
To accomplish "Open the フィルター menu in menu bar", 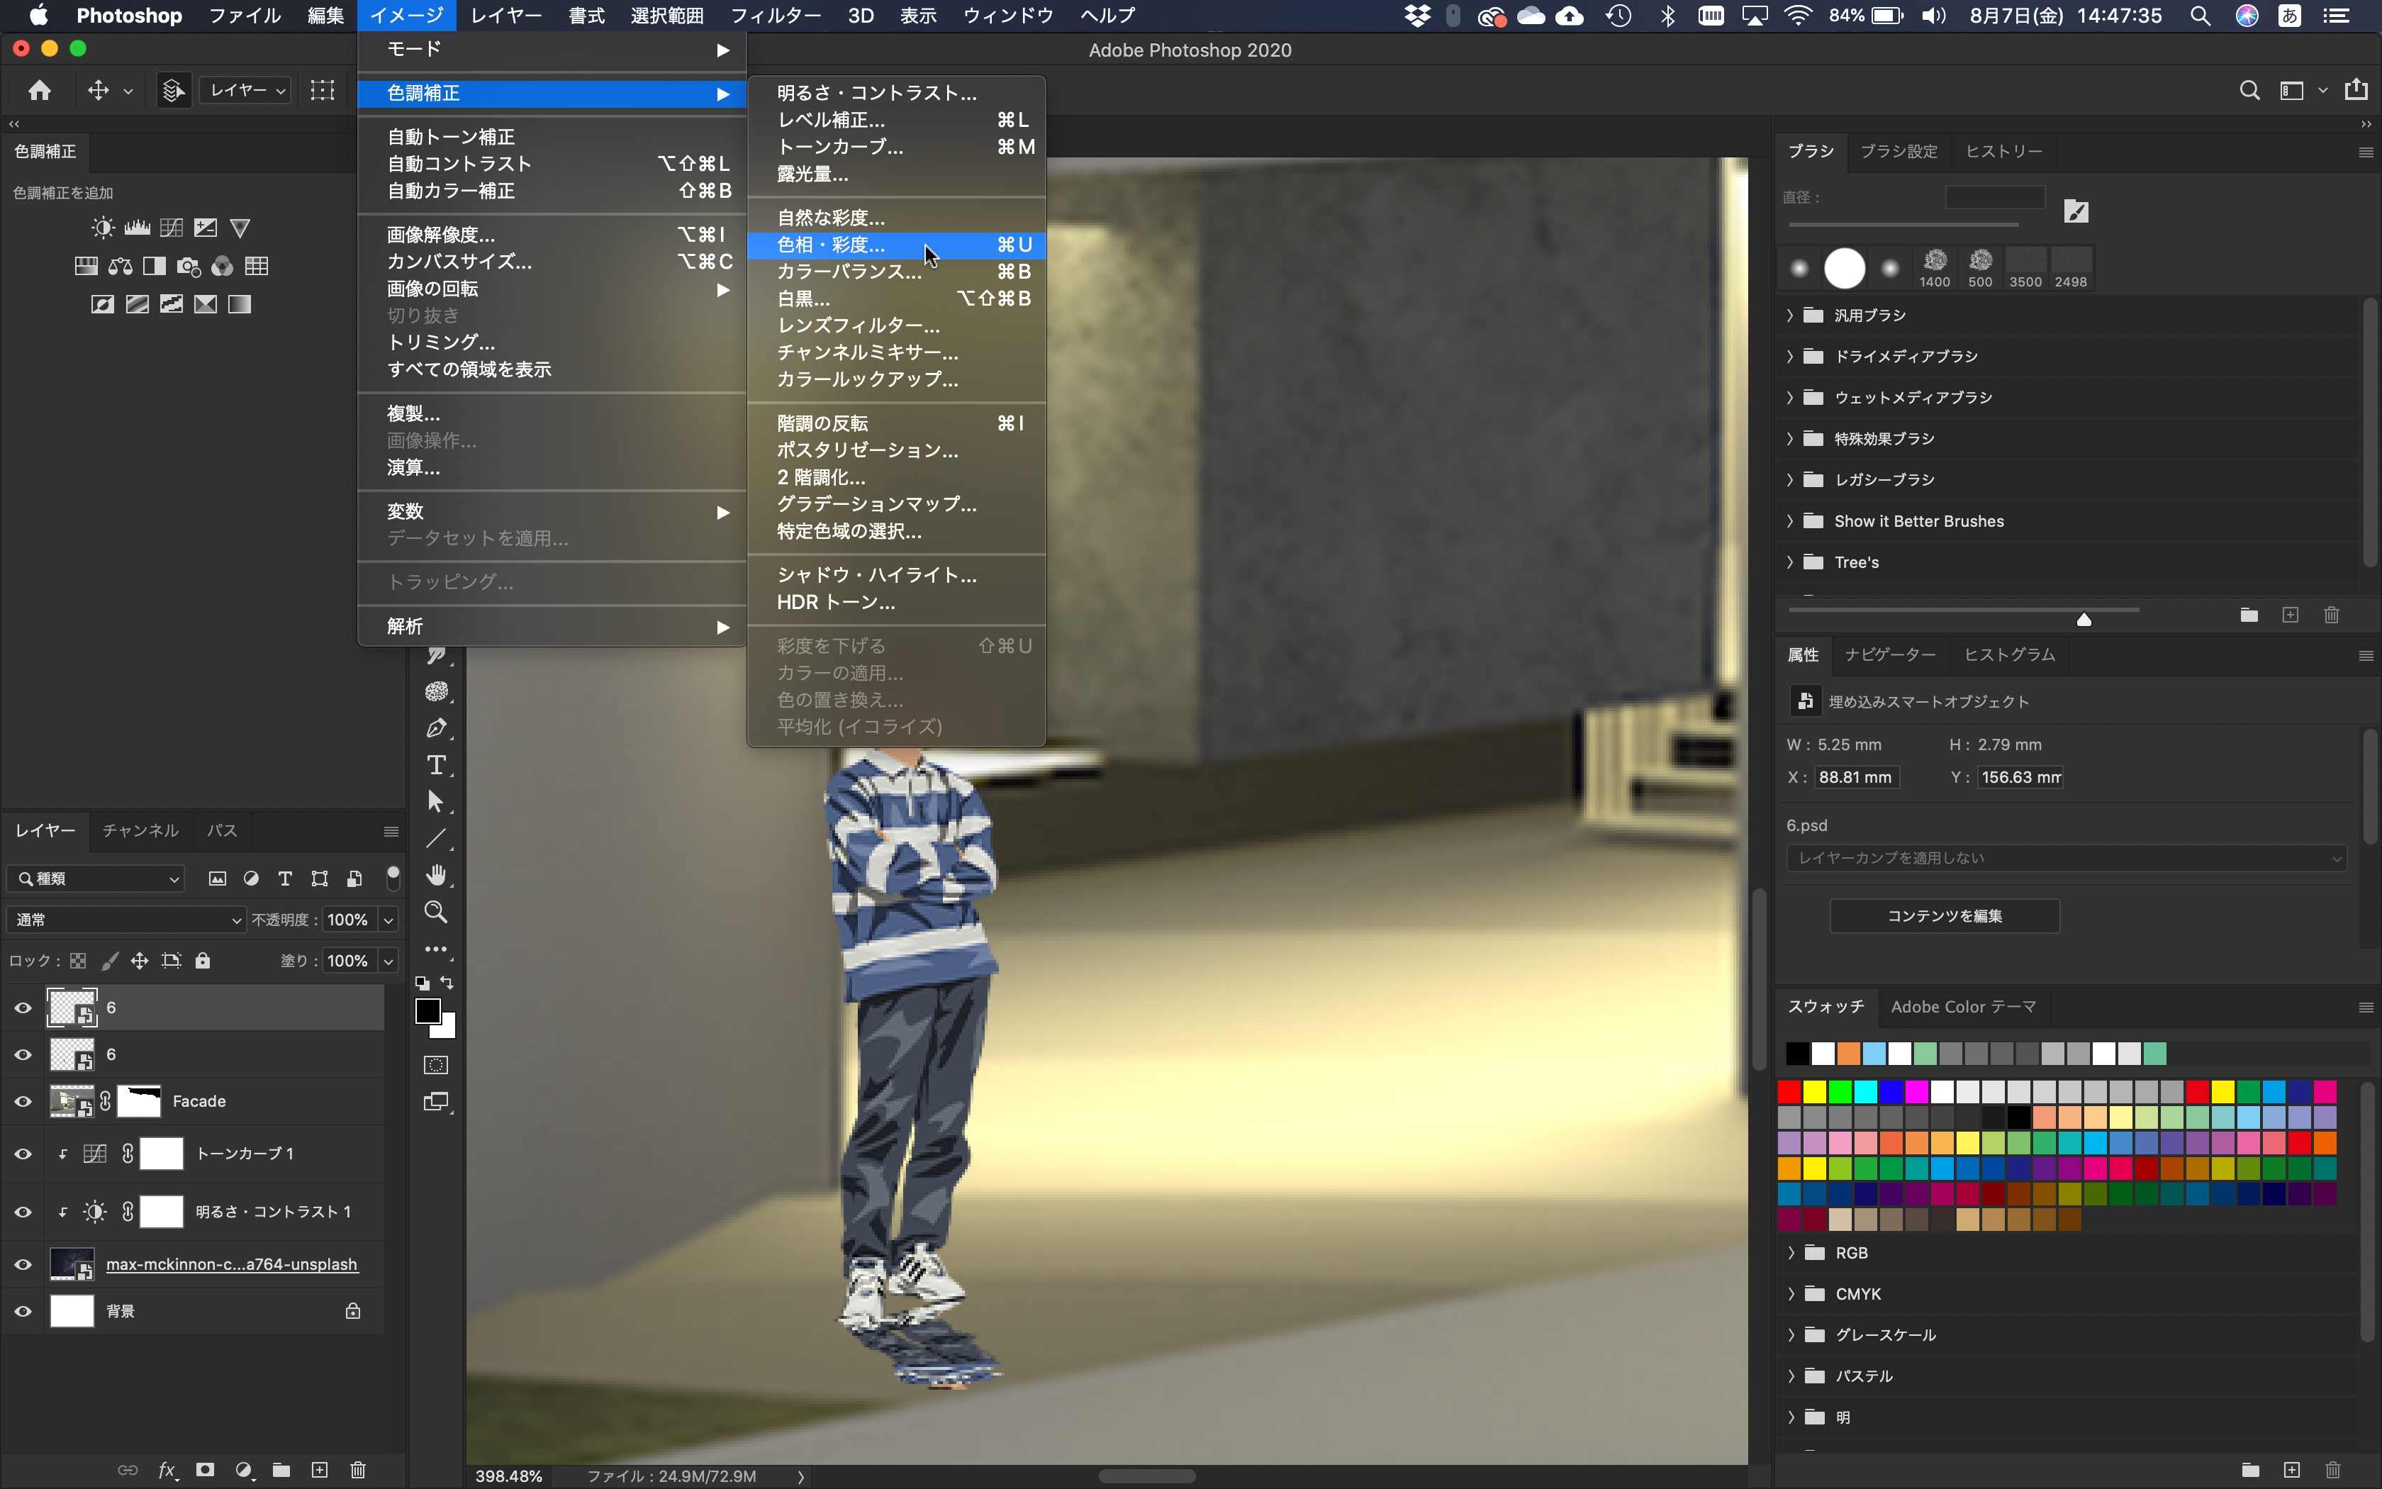I will point(775,15).
